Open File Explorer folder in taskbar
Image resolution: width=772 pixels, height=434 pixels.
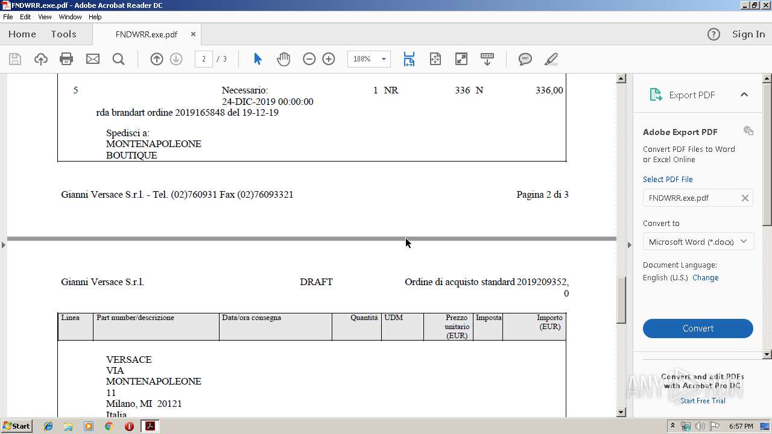(68, 426)
